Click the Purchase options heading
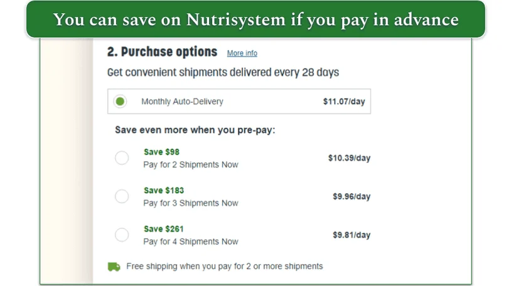Screen dimensions: 511x286 (x=162, y=52)
